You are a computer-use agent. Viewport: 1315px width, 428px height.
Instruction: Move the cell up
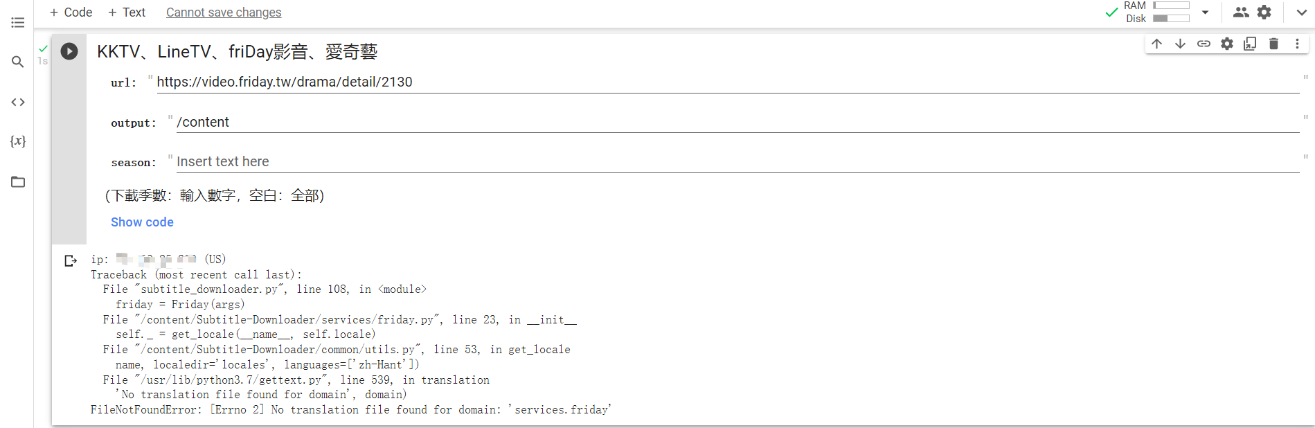click(x=1156, y=43)
